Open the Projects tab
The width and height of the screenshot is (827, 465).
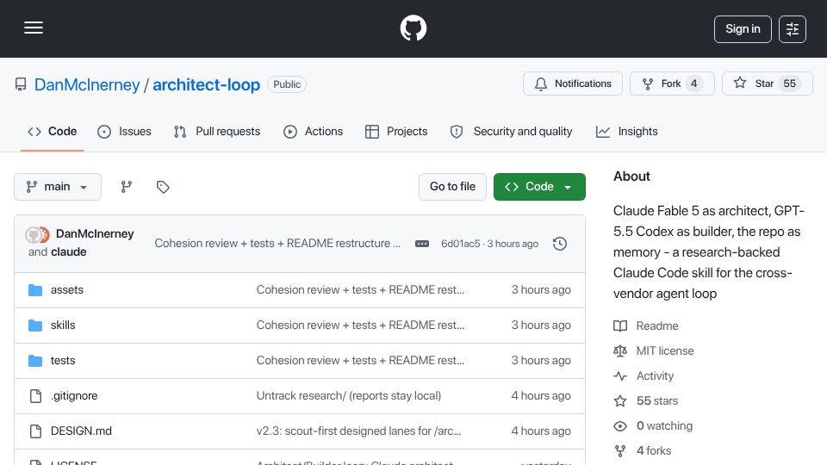[x=396, y=131]
